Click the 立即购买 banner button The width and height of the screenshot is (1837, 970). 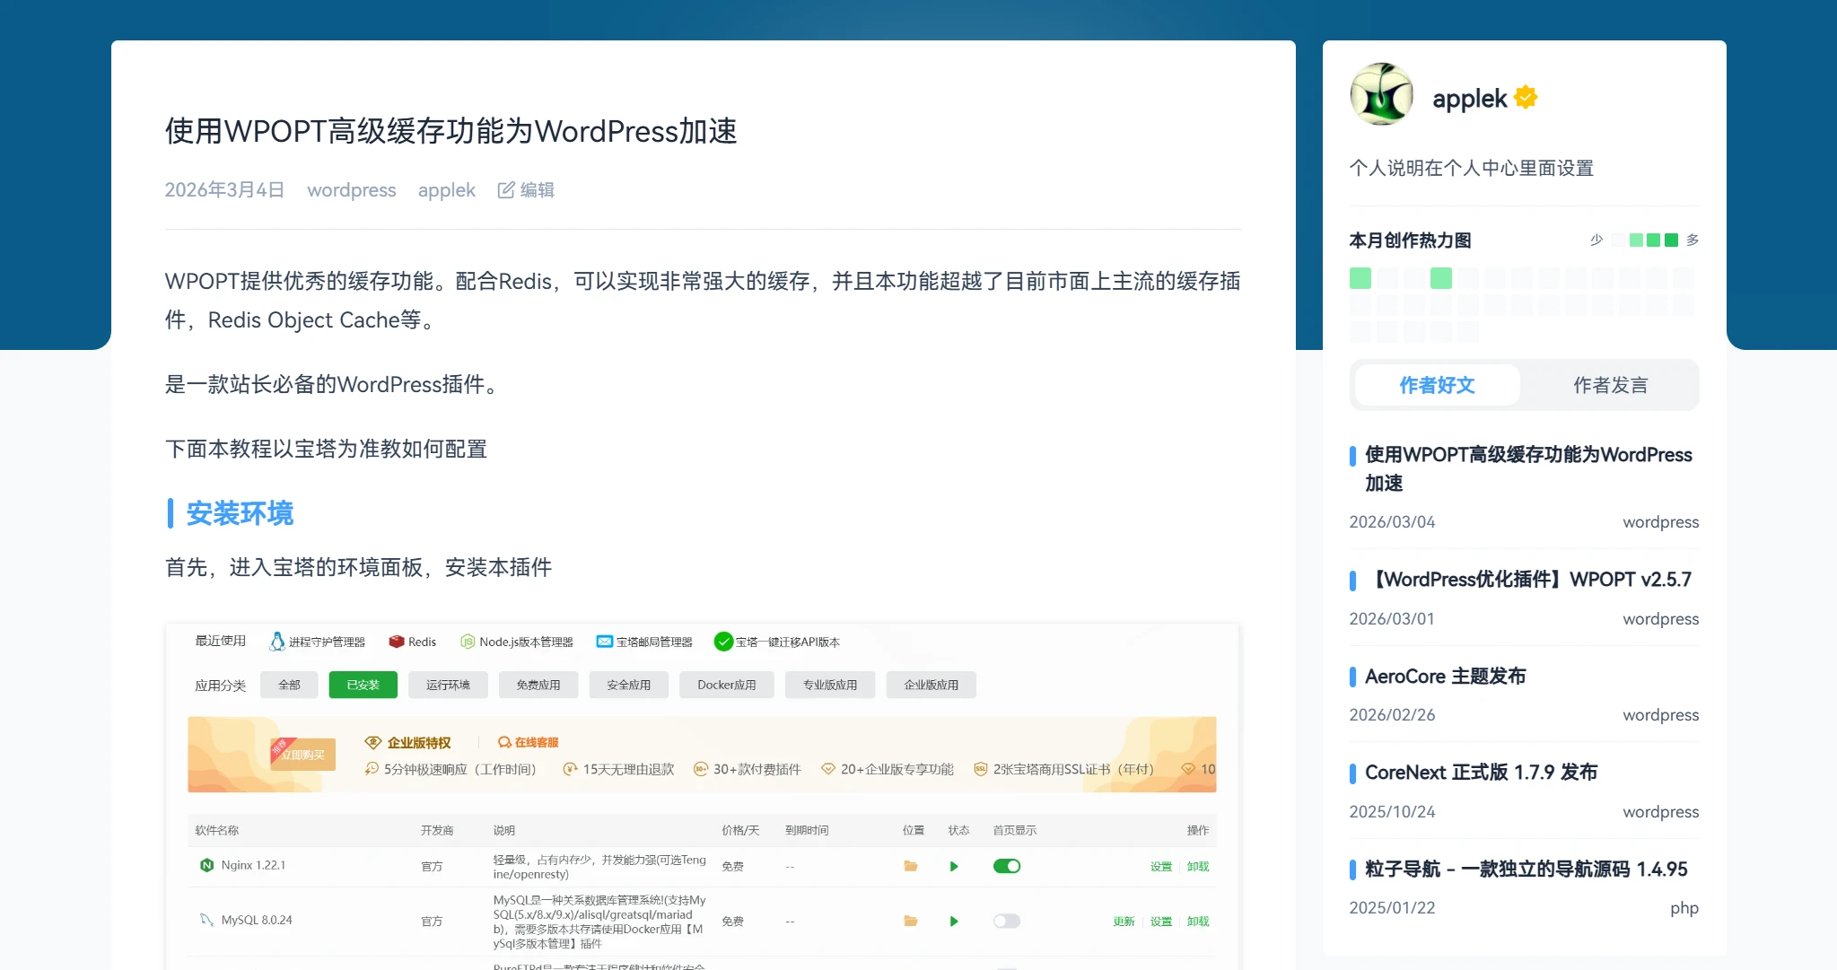point(303,755)
